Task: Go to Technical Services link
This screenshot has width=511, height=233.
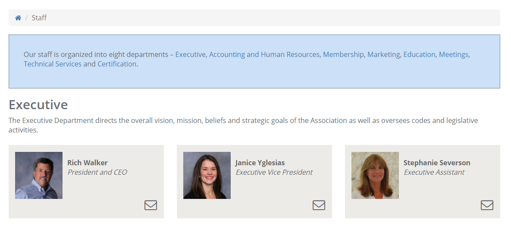Action: (x=53, y=64)
